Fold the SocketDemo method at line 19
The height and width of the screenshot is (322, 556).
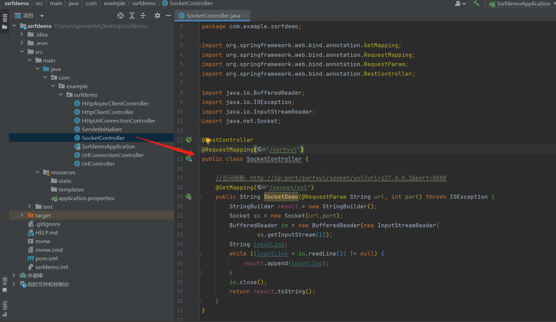[199, 197]
